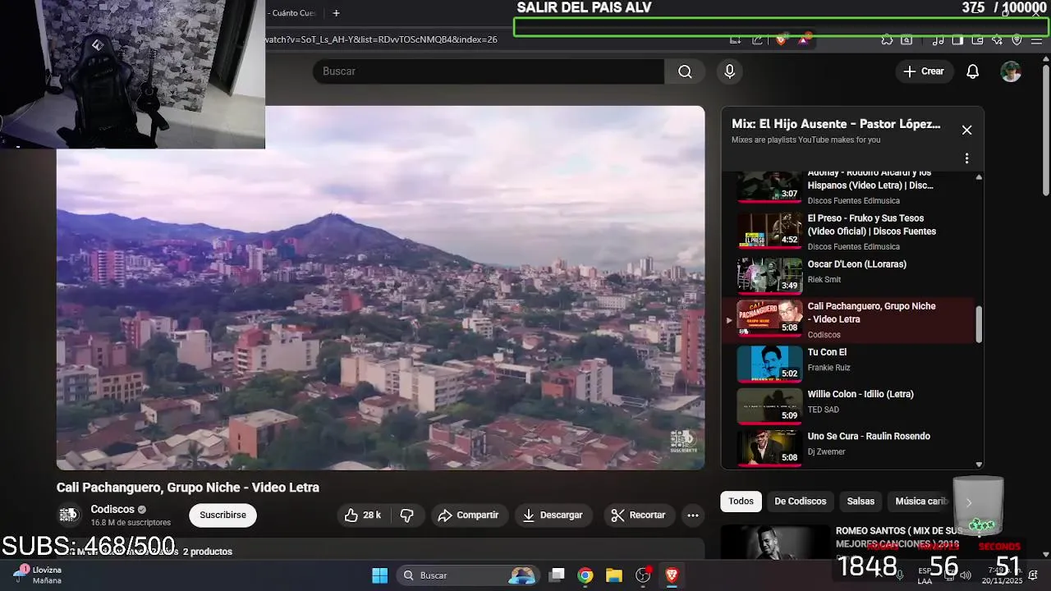Image resolution: width=1051 pixels, height=591 pixels.
Task: Open the Windows Start menu
Action: point(379,575)
